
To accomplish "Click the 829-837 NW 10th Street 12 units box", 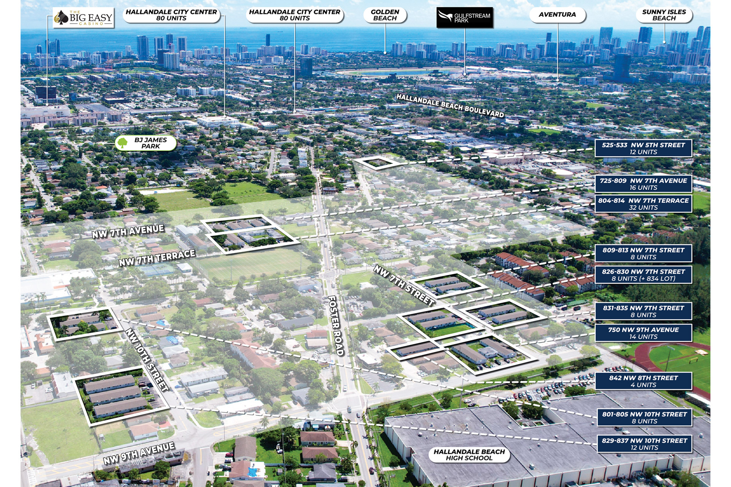I will click(x=644, y=444).
